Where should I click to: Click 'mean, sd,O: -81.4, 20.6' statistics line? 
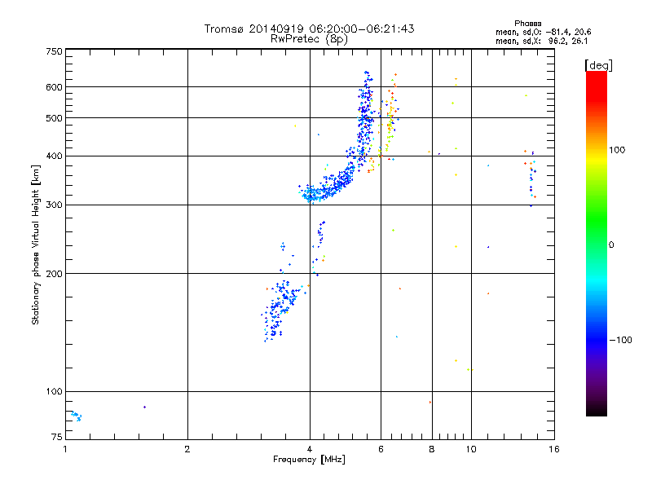pyautogui.click(x=543, y=32)
